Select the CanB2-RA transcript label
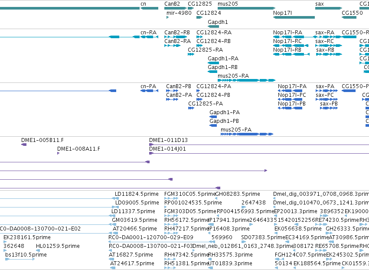 (177, 41)
